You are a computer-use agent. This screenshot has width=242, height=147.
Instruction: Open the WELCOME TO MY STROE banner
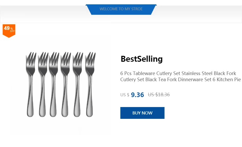(x=121, y=9)
